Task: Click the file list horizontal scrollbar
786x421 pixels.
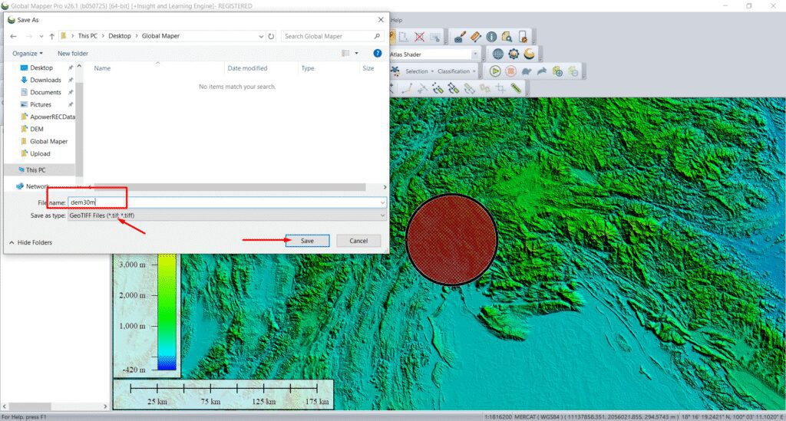Action: (230, 187)
